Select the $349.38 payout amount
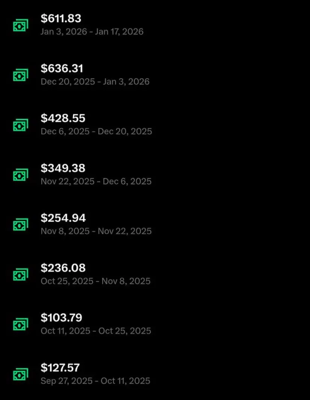The height and width of the screenshot is (400, 310). coord(63,168)
